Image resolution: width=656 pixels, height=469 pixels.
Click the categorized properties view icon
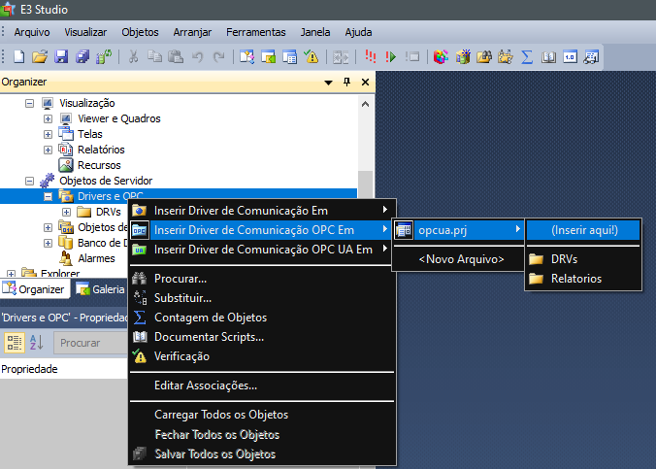coord(15,343)
